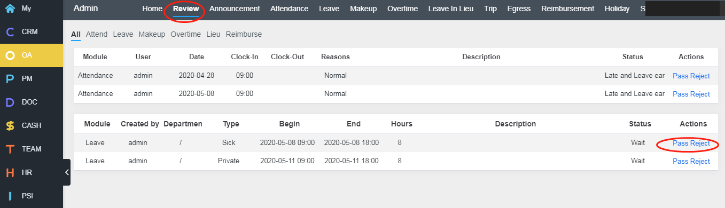
Task: Open the My home icon in sidebar
Action: pos(10,9)
